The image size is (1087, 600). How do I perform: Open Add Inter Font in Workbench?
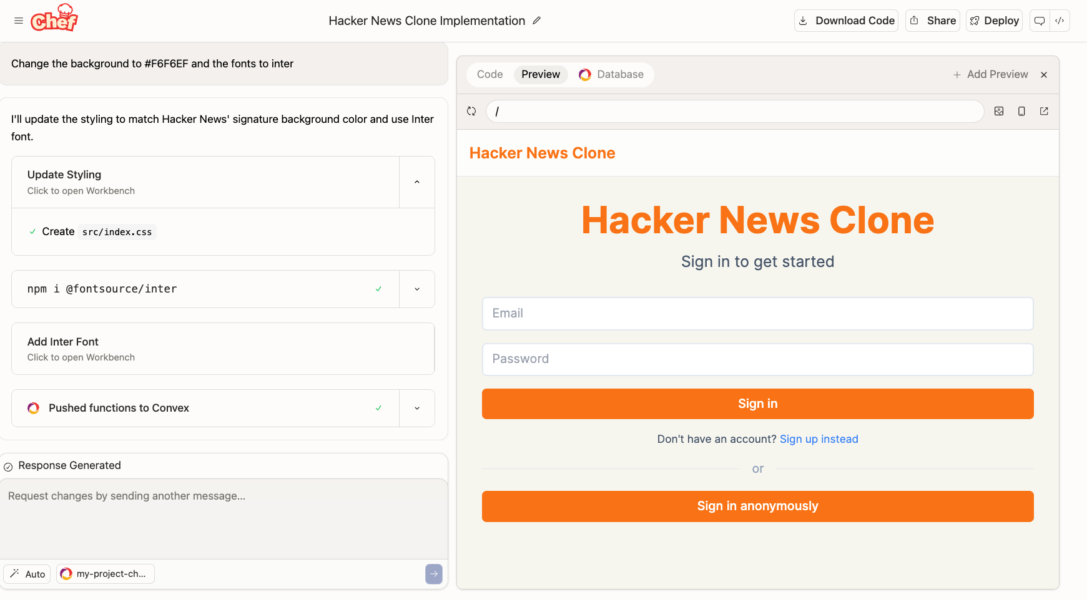pos(223,349)
